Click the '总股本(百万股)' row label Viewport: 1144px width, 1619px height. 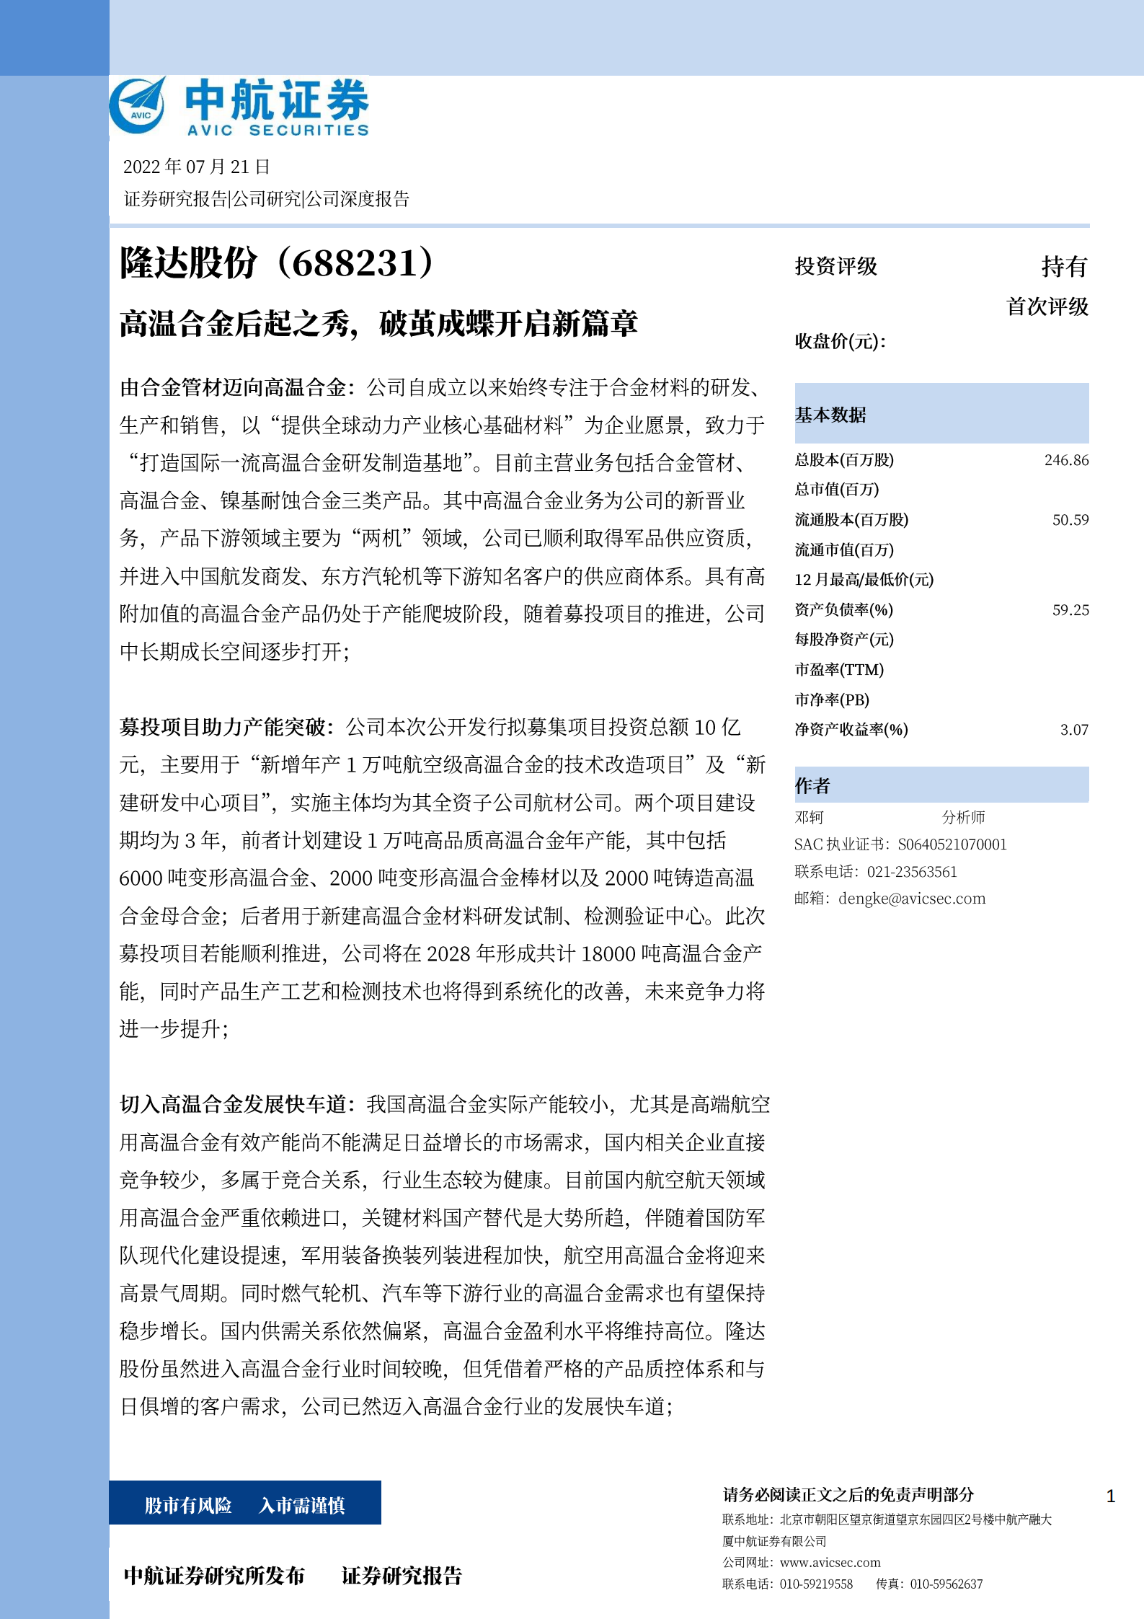[844, 460]
